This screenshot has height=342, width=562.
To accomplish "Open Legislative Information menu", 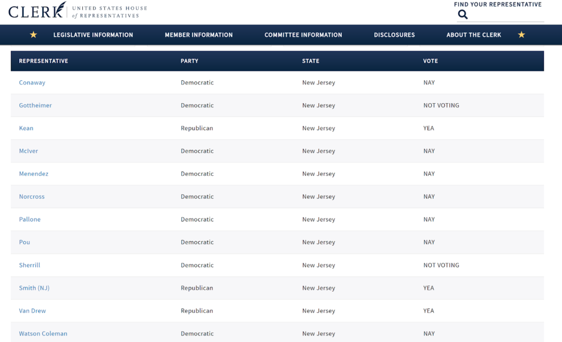I will [93, 35].
